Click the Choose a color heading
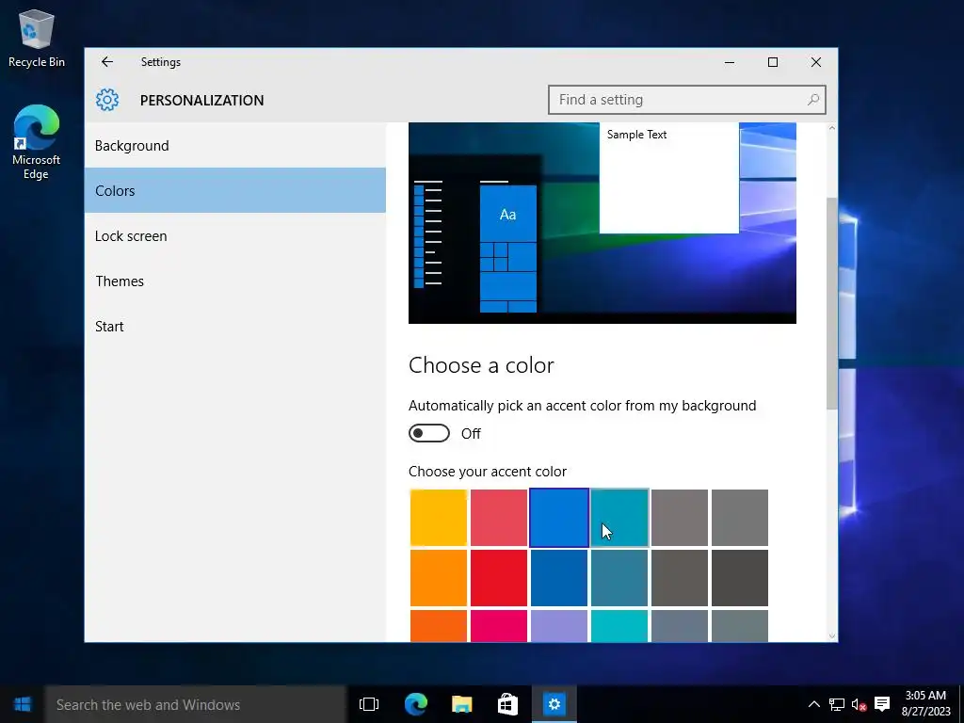This screenshot has width=964, height=723. click(481, 365)
